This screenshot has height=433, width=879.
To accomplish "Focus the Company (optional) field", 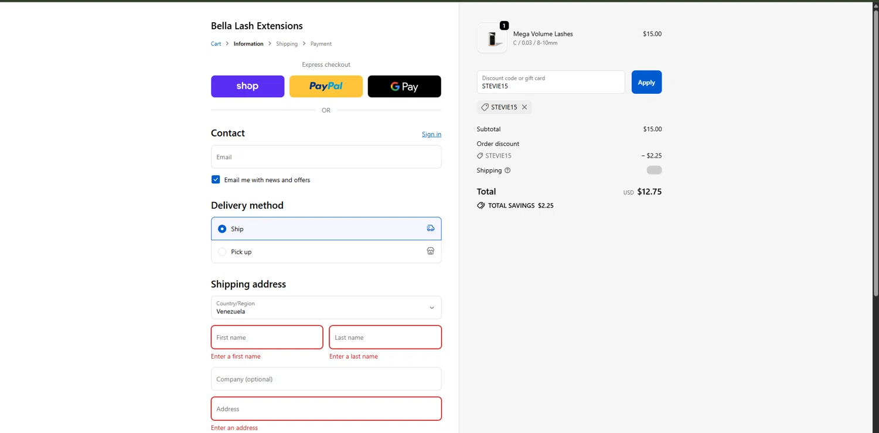I will tap(326, 379).
